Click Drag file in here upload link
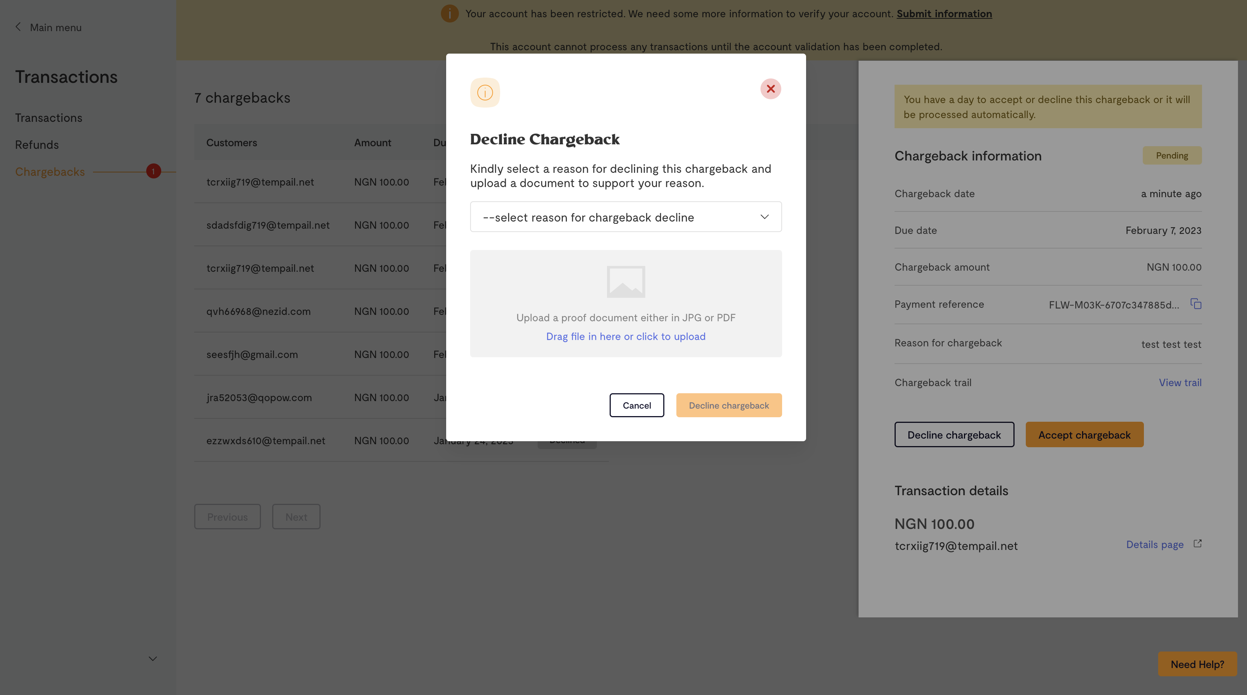Viewport: 1247px width, 695px height. pyautogui.click(x=625, y=336)
